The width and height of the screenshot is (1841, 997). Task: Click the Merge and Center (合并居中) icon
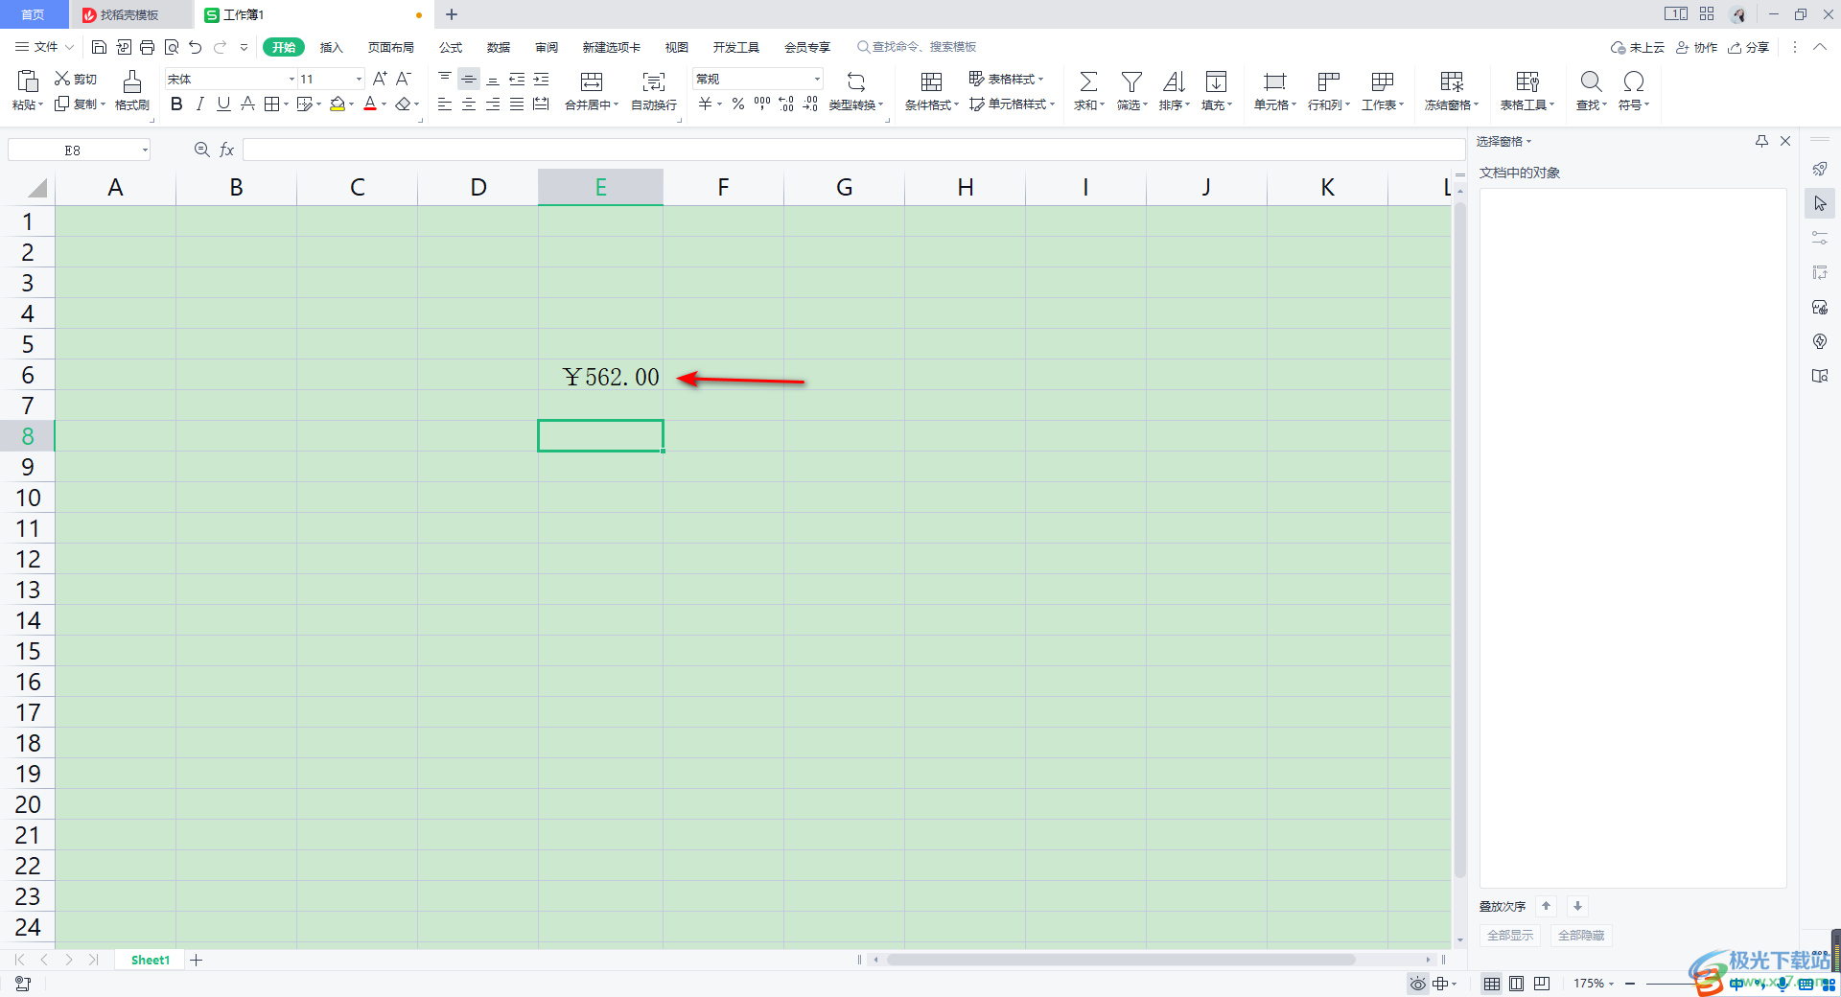pos(592,81)
